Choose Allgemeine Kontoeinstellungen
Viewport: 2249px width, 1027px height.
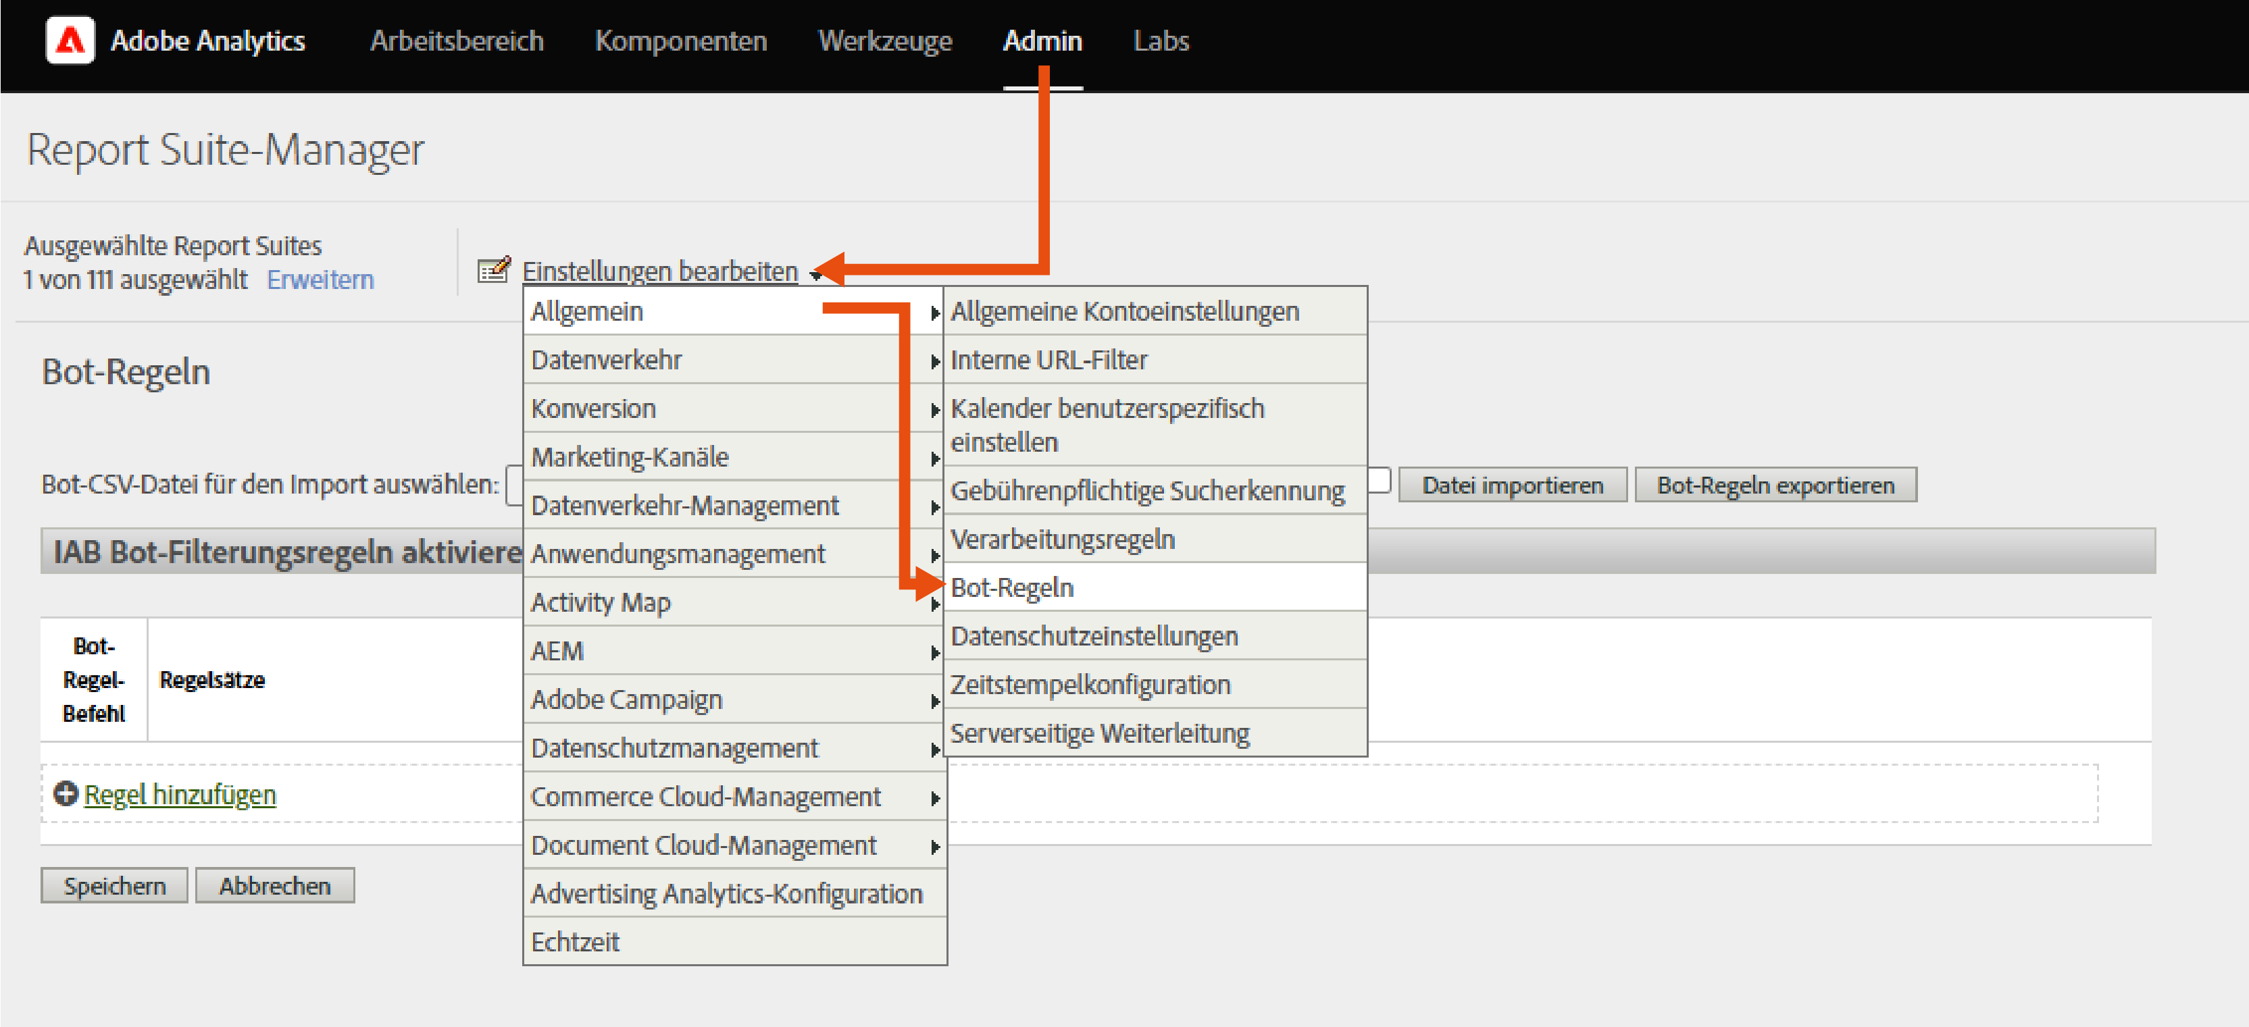pyautogui.click(x=1155, y=311)
